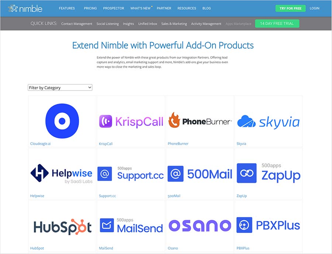
Task: Open the Contact Management quick link
Action: click(x=77, y=24)
